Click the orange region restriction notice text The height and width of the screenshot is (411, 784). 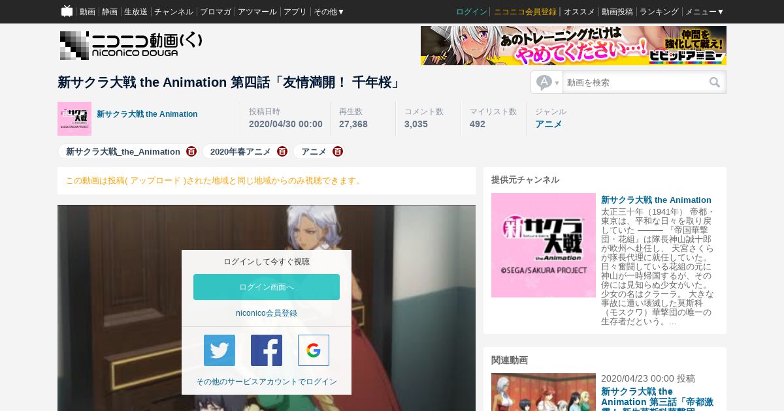coord(214,181)
